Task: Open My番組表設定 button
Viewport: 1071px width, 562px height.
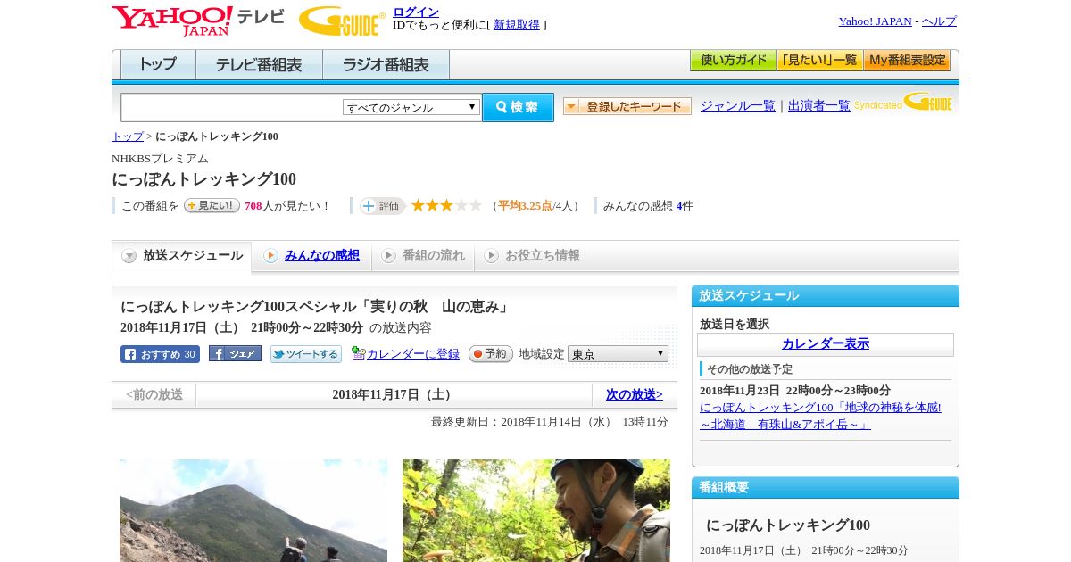Action: click(907, 61)
